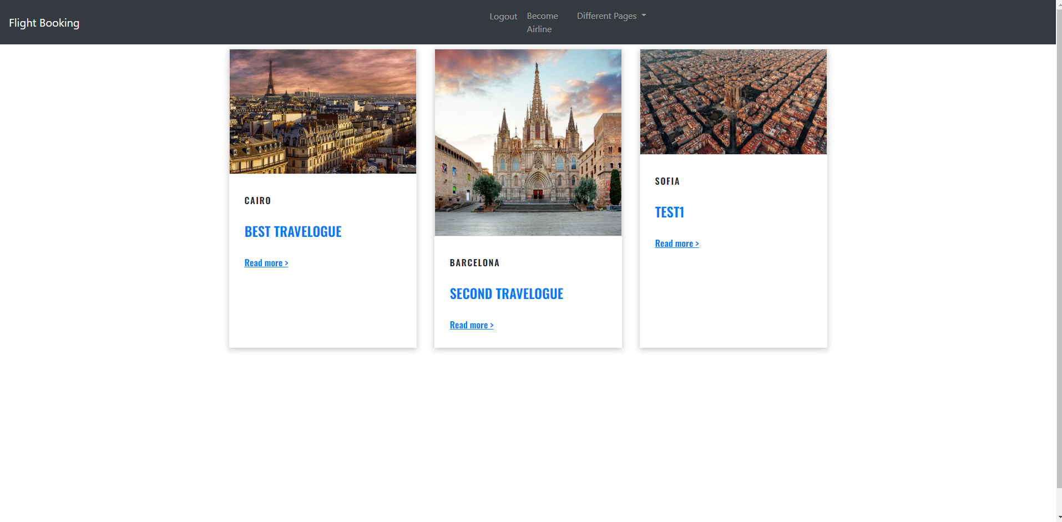Open the TEST1 travelogue title
Screen dimensions: 1062x522
(670, 212)
